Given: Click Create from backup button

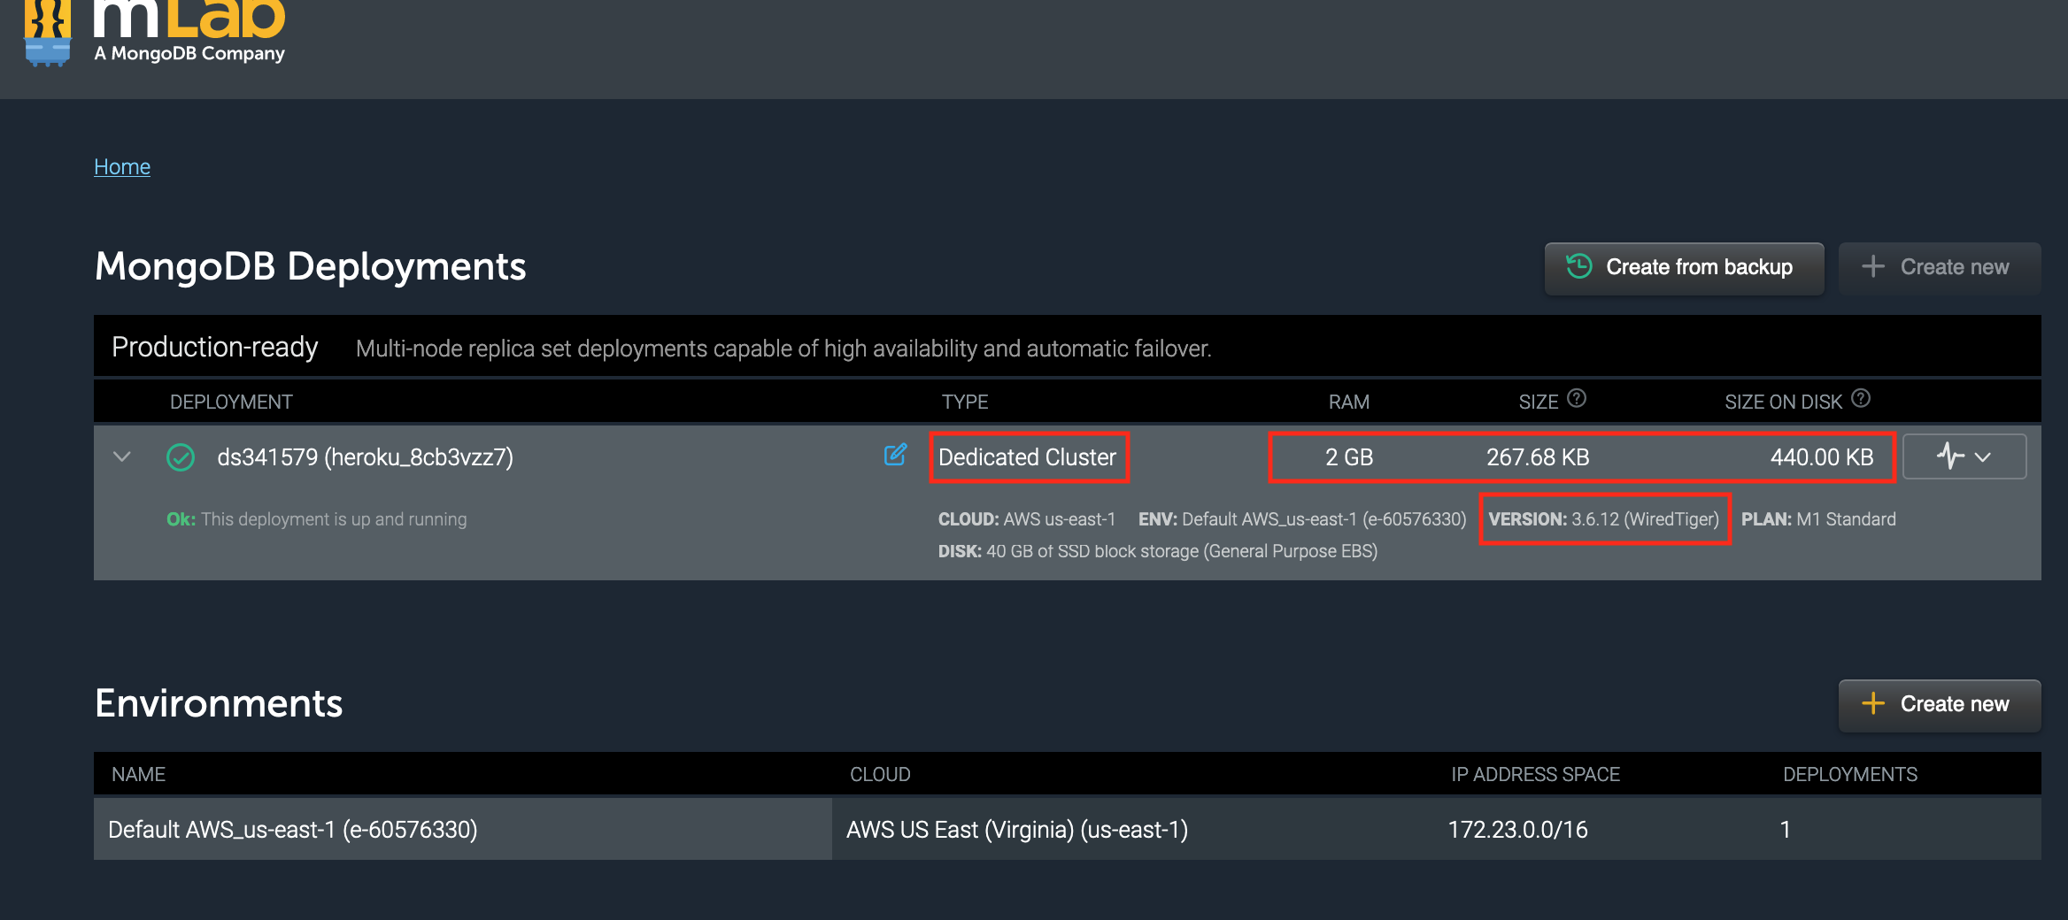Looking at the screenshot, I should 1684,267.
